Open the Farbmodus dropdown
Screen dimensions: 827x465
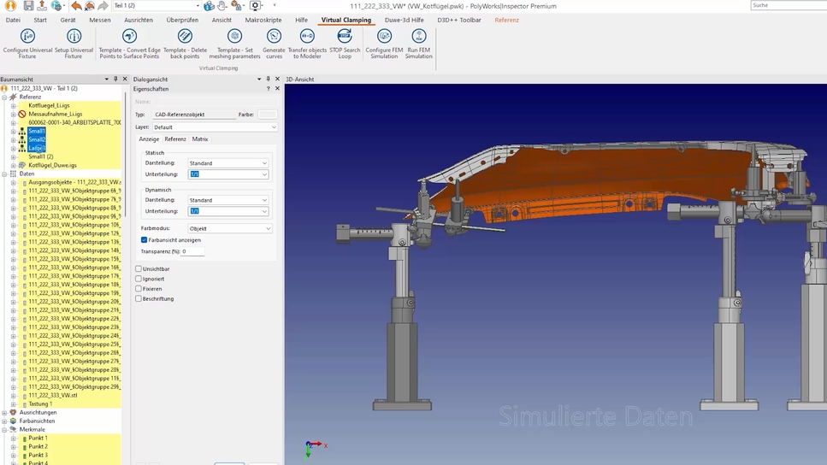tap(230, 229)
